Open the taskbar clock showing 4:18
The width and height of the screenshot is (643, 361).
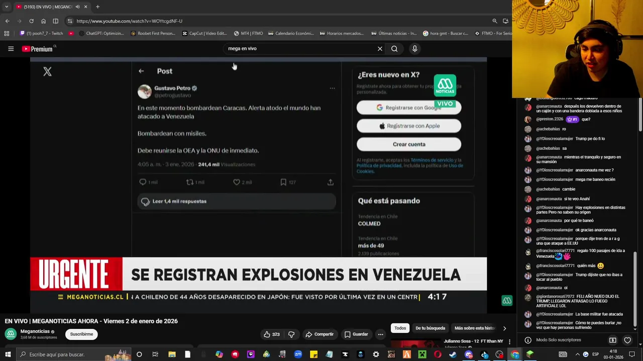tap(613, 354)
